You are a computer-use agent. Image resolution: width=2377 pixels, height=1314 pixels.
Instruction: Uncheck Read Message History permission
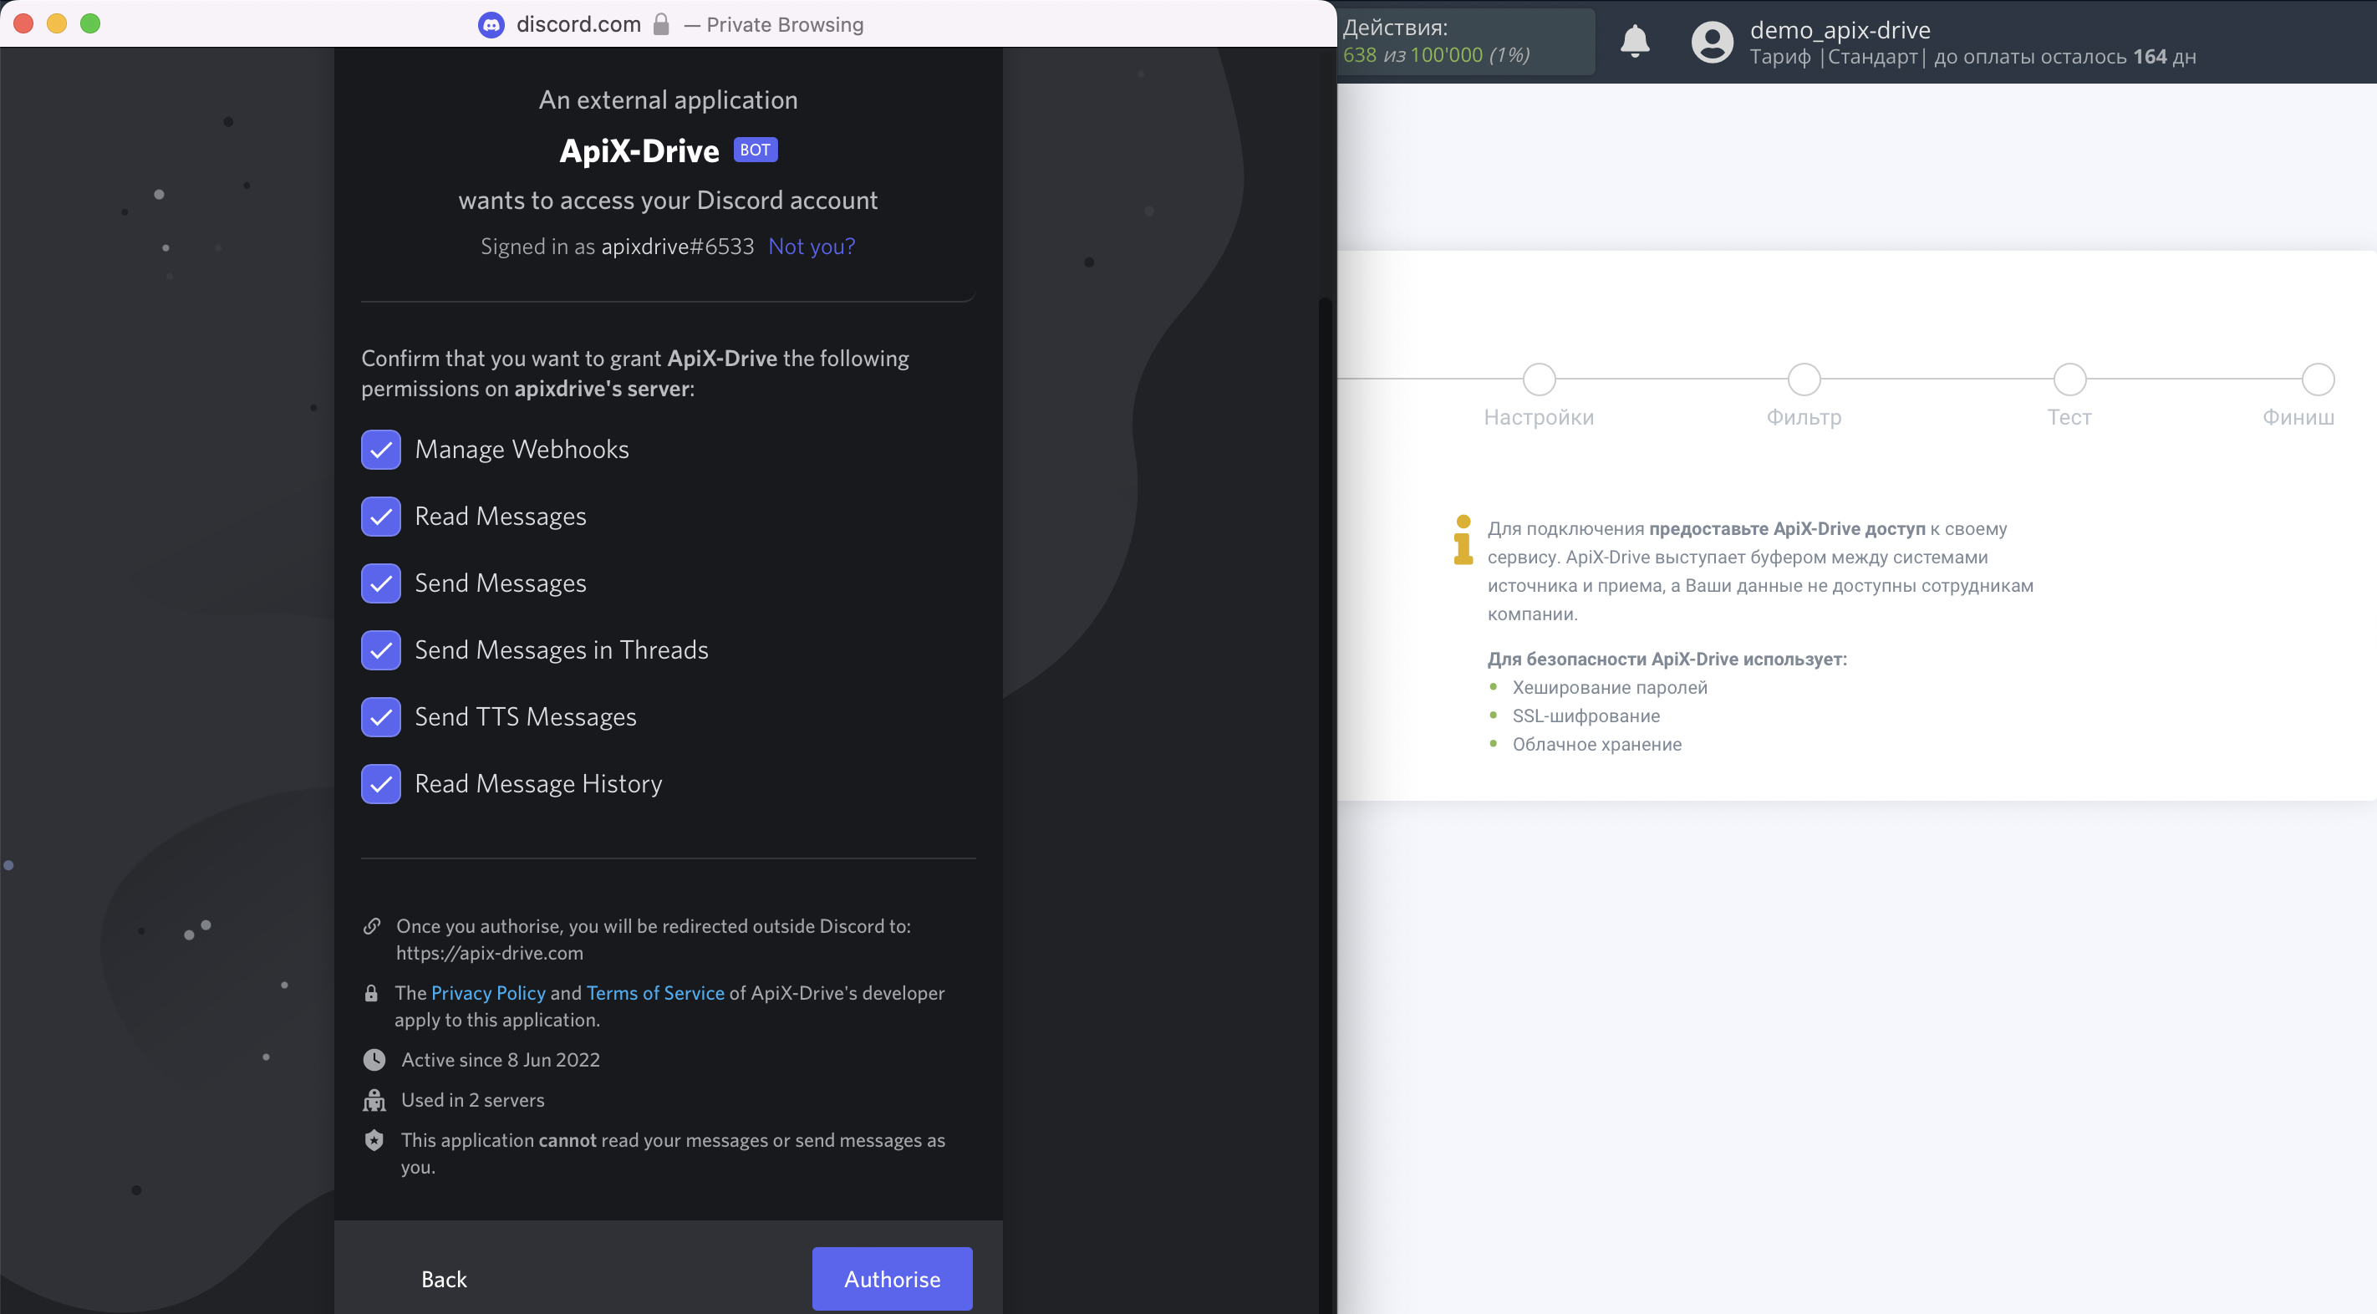(x=380, y=784)
